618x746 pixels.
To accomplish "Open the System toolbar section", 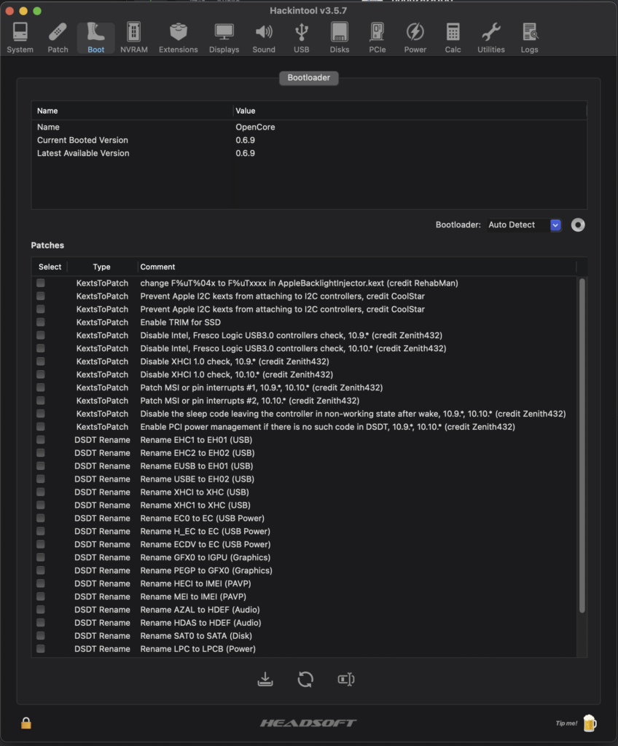I will (20, 38).
